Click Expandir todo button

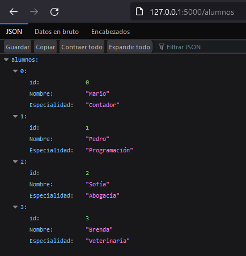(129, 46)
